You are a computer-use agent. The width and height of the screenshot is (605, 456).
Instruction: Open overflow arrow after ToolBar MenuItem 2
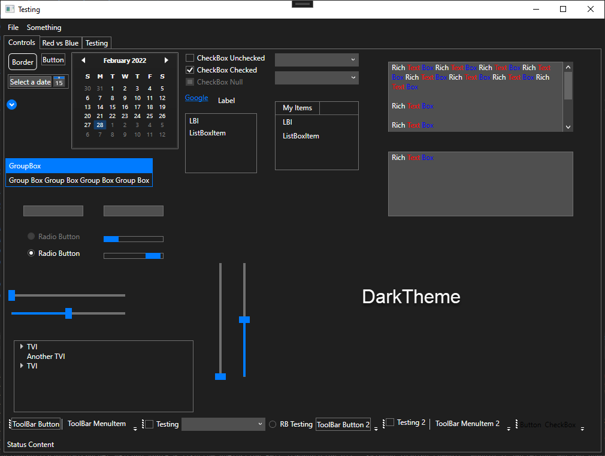point(509,428)
